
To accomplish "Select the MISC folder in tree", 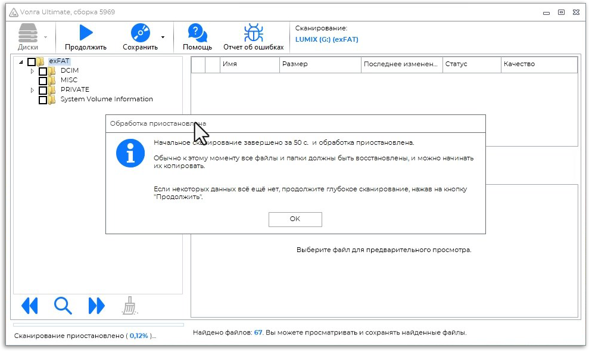I will pos(68,80).
